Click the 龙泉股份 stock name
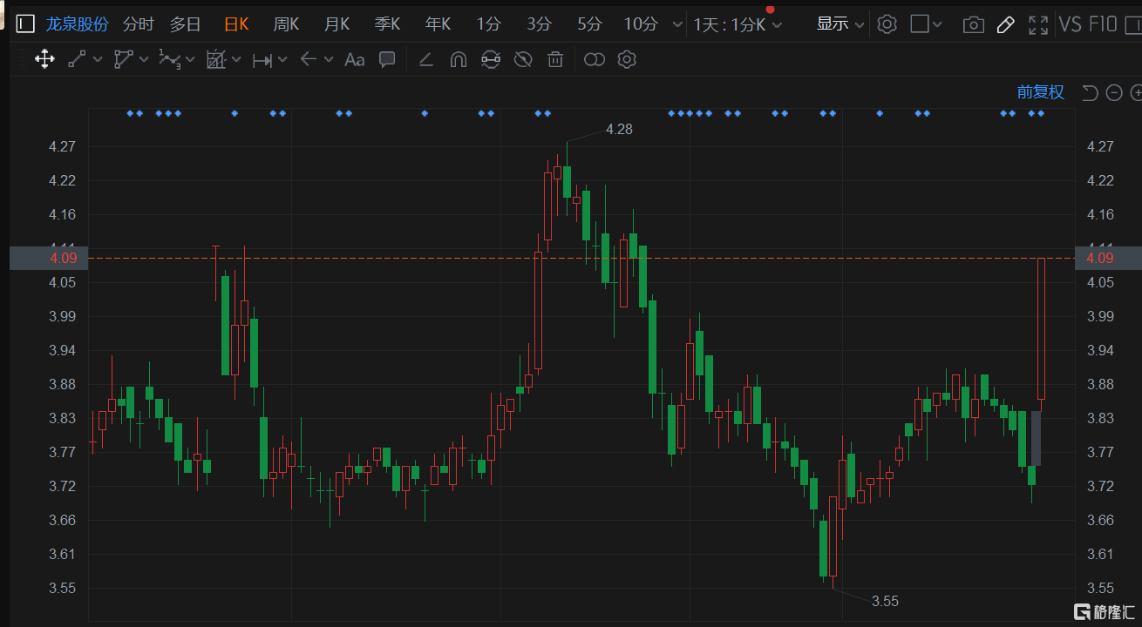 pos(77,24)
